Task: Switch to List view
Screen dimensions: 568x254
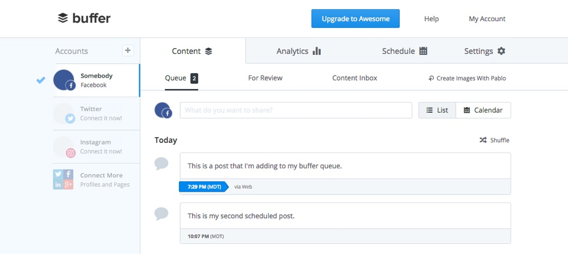Action: (437, 111)
